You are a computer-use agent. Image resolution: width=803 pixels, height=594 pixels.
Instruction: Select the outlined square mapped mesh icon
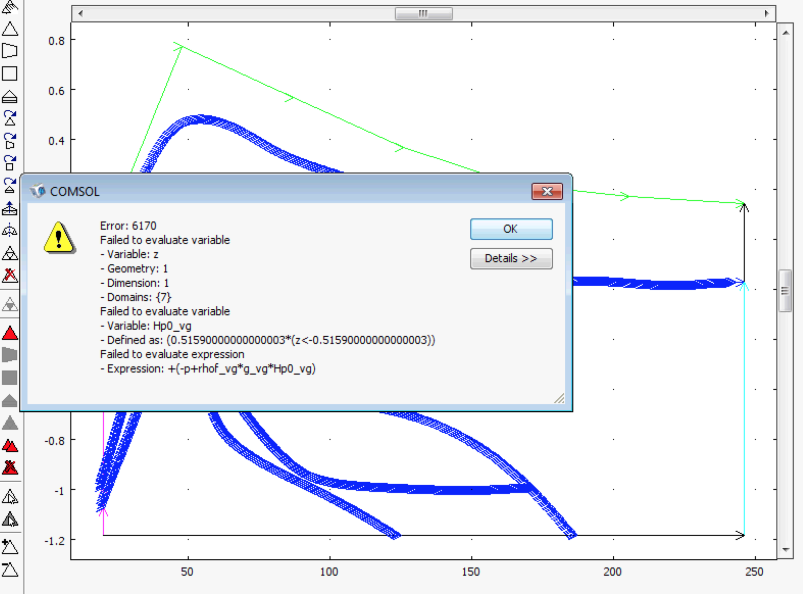tap(10, 73)
